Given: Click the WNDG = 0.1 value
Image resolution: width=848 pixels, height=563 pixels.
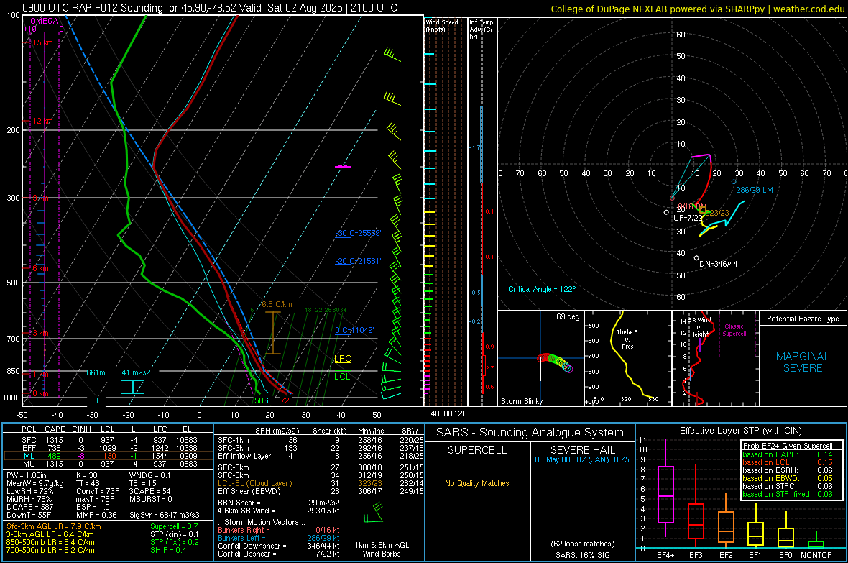Looking at the screenshot, I should (149, 475).
